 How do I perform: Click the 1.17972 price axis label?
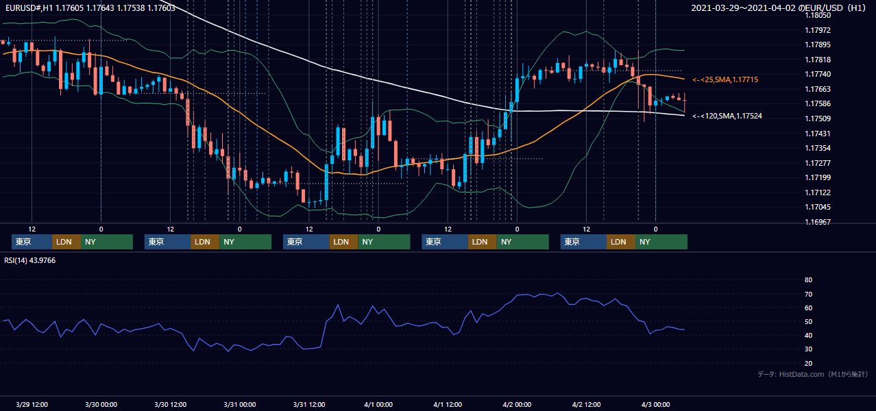(817, 30)
